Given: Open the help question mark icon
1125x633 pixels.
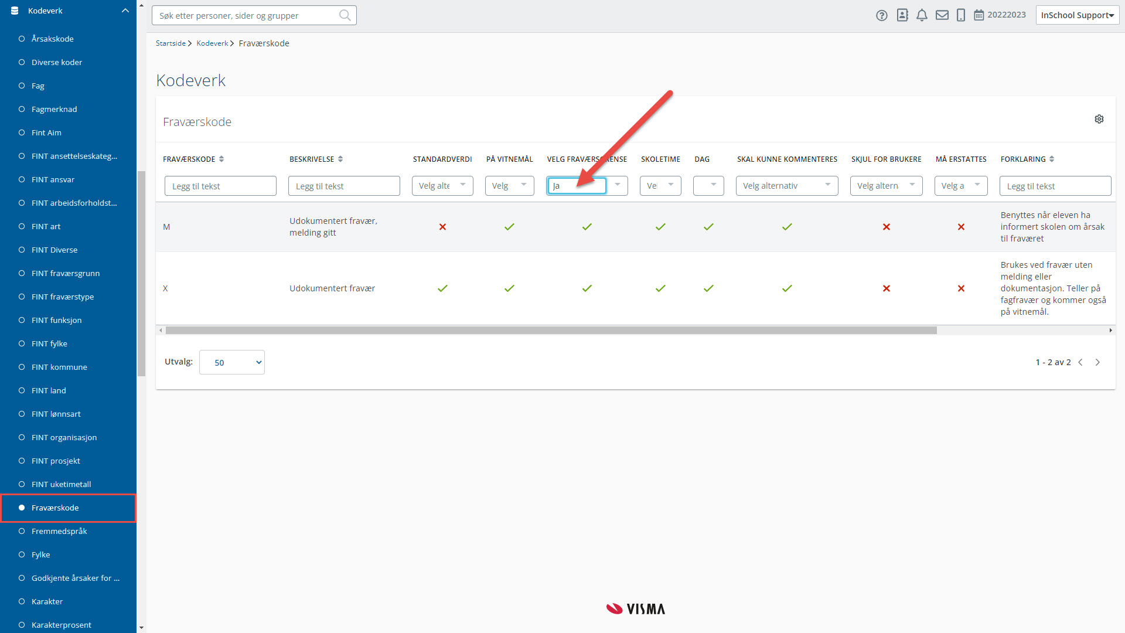Looking at the screenshot, I should [881, 15].
